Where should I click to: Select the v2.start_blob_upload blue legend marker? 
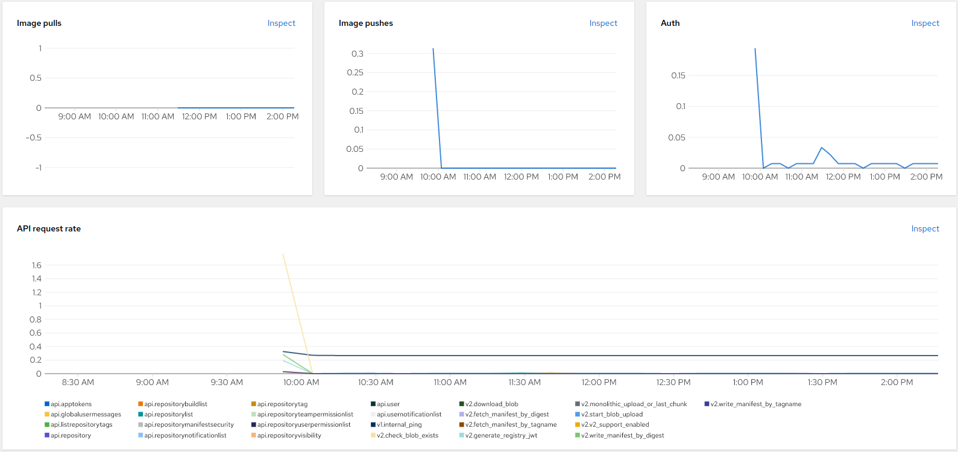pyautogui.click(x=578, y=415)
